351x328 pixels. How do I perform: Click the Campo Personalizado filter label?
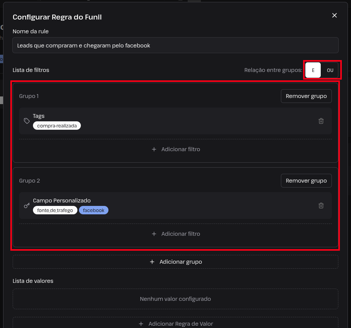coord(62,201)
